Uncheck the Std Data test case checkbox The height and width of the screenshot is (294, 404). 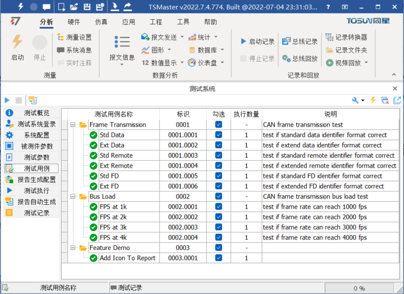pyautogui.click(x=218, y=135)
